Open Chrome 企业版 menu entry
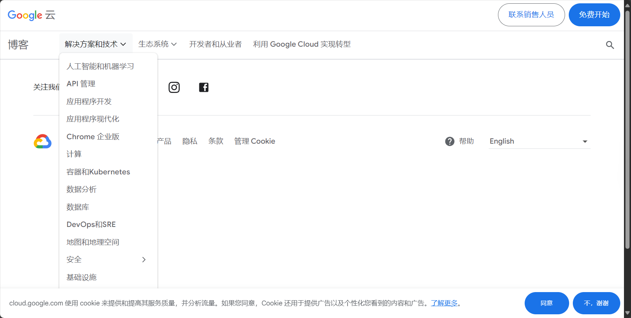The width and height of the screenshot is (631, 318). 93,137
